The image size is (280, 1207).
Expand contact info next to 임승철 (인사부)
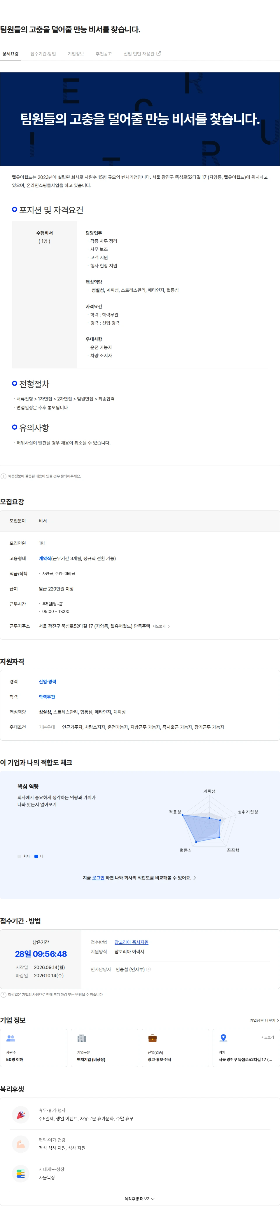click(148, 969)
